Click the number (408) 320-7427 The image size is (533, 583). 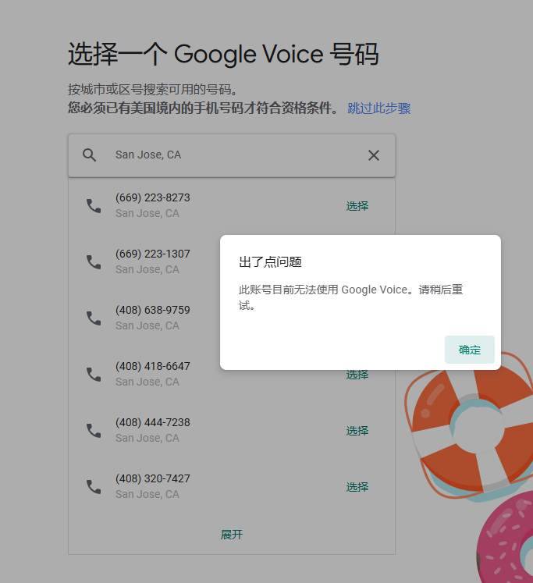pyautogui.click(x=153, y=478)
